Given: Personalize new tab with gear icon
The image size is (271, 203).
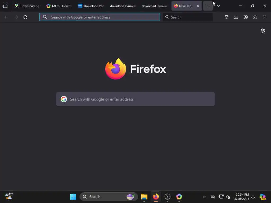Looking at the screenshot, I should point(263,31).
